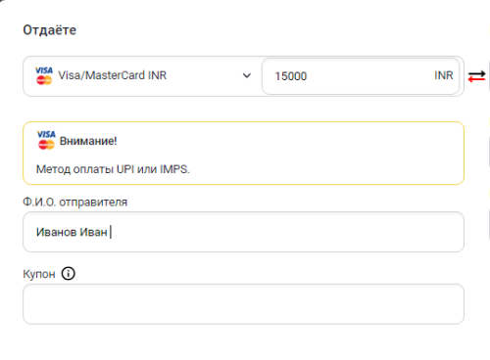Expand the payment method chevron arrow
The height and width of the screenshot is (360, 490).
pyautogui.click(x=247, y=75)
